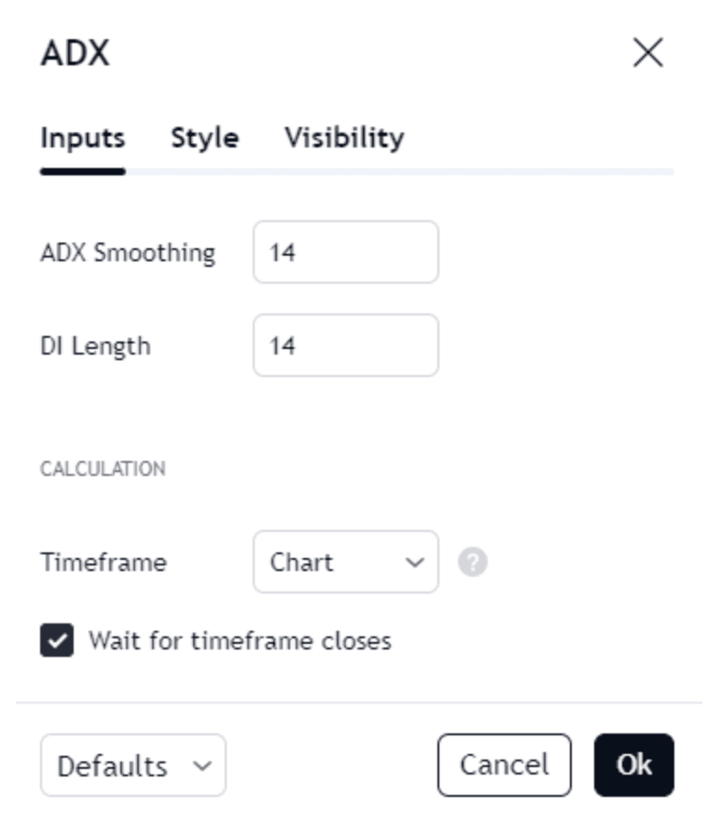Viewport: 707px width, 823px height.
Task: Click the chevron arrow in Timeframe dropdown
Action: [x=414, y=563]
